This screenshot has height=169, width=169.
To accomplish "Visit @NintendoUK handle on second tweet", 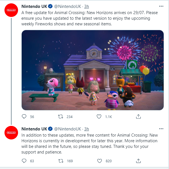I will 68,129.
